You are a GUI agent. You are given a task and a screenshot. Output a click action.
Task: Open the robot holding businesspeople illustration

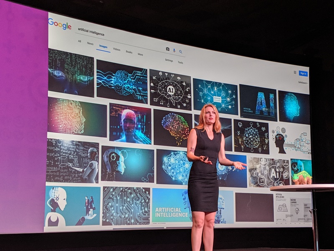click(72, 206)
